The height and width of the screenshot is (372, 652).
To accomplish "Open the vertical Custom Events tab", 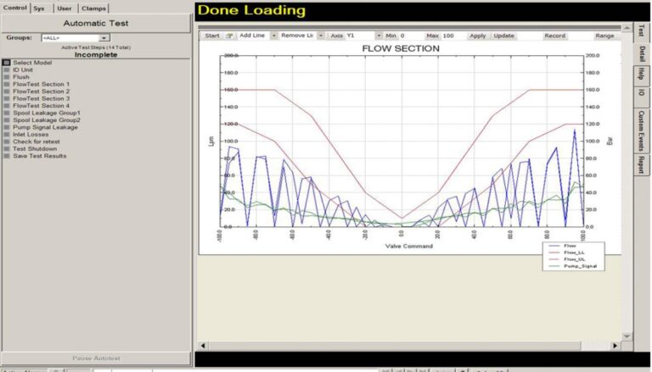I will 641,130.
